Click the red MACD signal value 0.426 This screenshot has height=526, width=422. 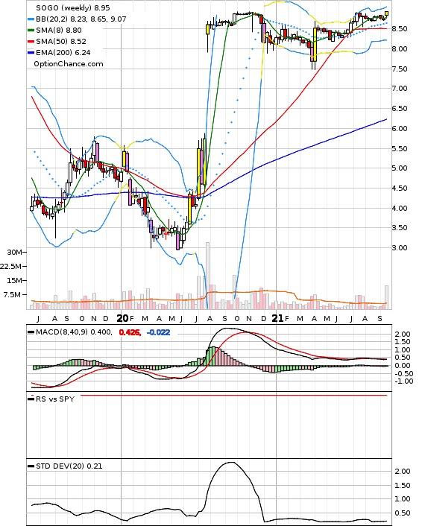point(129,332)
